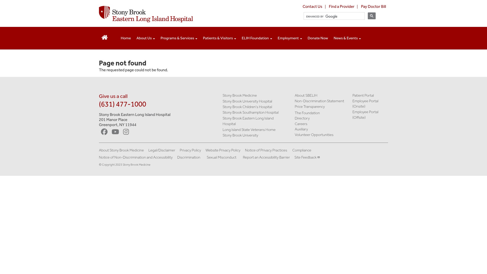Click the Greenport, NY 11944 address line
Viewport: 487px width, 274px height.
pyautogui.click(x=118, y=125)
